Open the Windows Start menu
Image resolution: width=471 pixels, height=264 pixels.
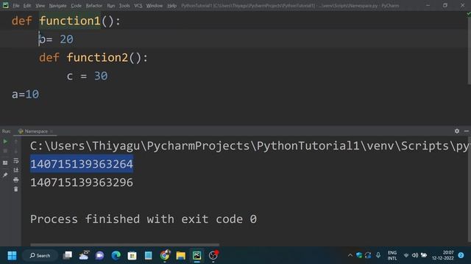point(12,256)
